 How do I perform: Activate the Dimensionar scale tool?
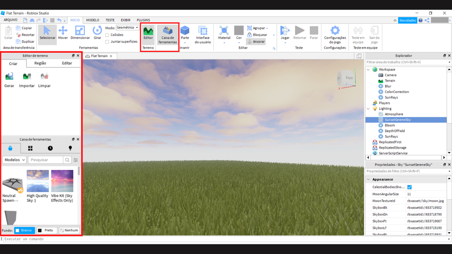(x=80, y=33)
